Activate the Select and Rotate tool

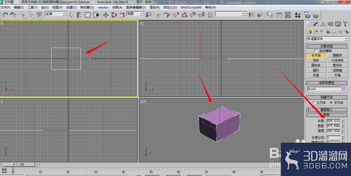click(x=114, y=15)
